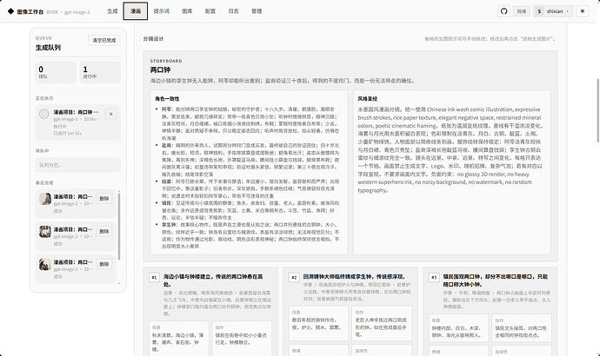Toggle the light/dark theme sun icon
Viewport: 600px width, 356px height.
pos(582,11)
